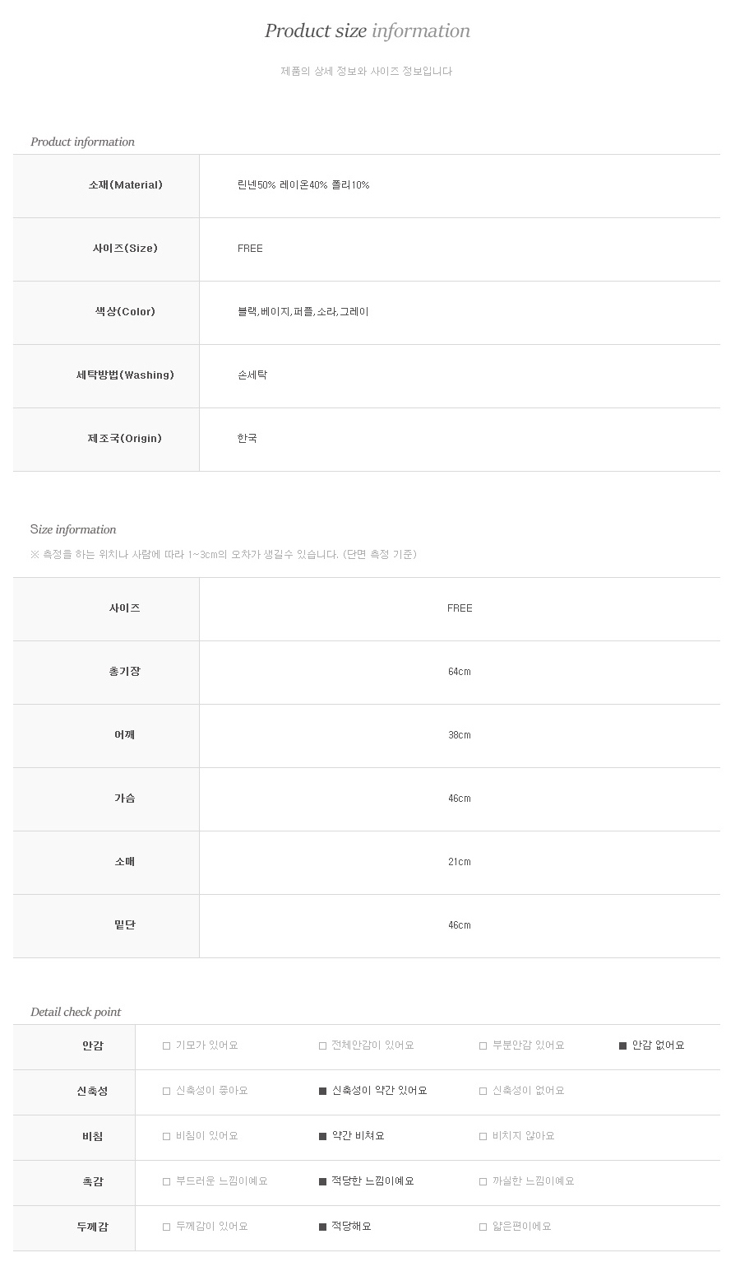Toggle the filled '안감 없어요' checkbox
This screenshot has width=740, height=1276.
pyautogui.click(x=623, y=1045)
